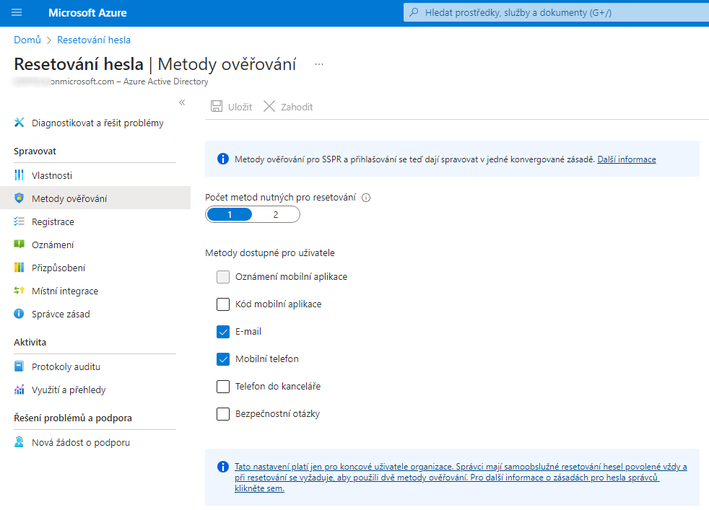The image size is (709, 510).
Task: Click the search magnifier icon
Action: pos(414,12)
